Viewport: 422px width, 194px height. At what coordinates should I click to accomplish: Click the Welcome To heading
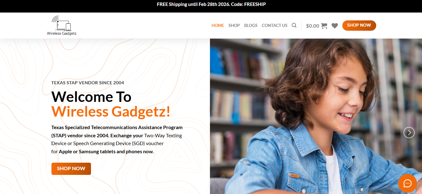tap(91, 97)
